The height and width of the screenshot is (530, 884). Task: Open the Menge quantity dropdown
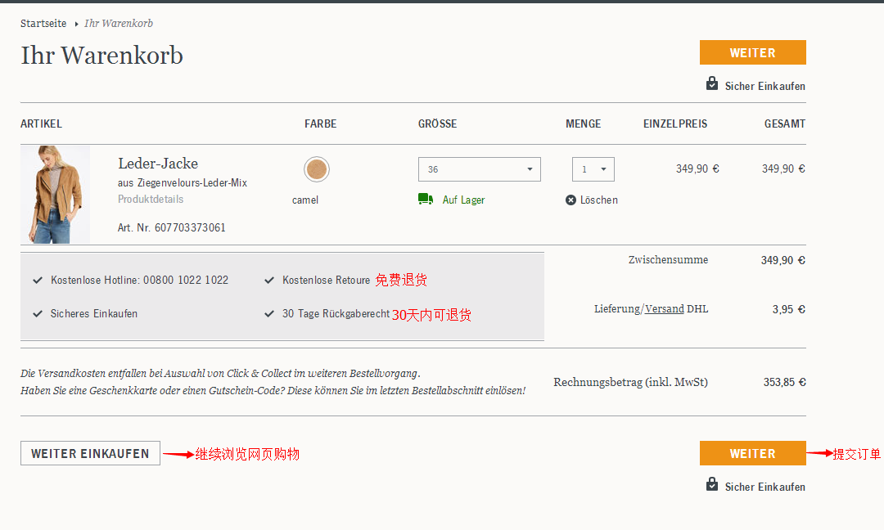coord(593,169)
